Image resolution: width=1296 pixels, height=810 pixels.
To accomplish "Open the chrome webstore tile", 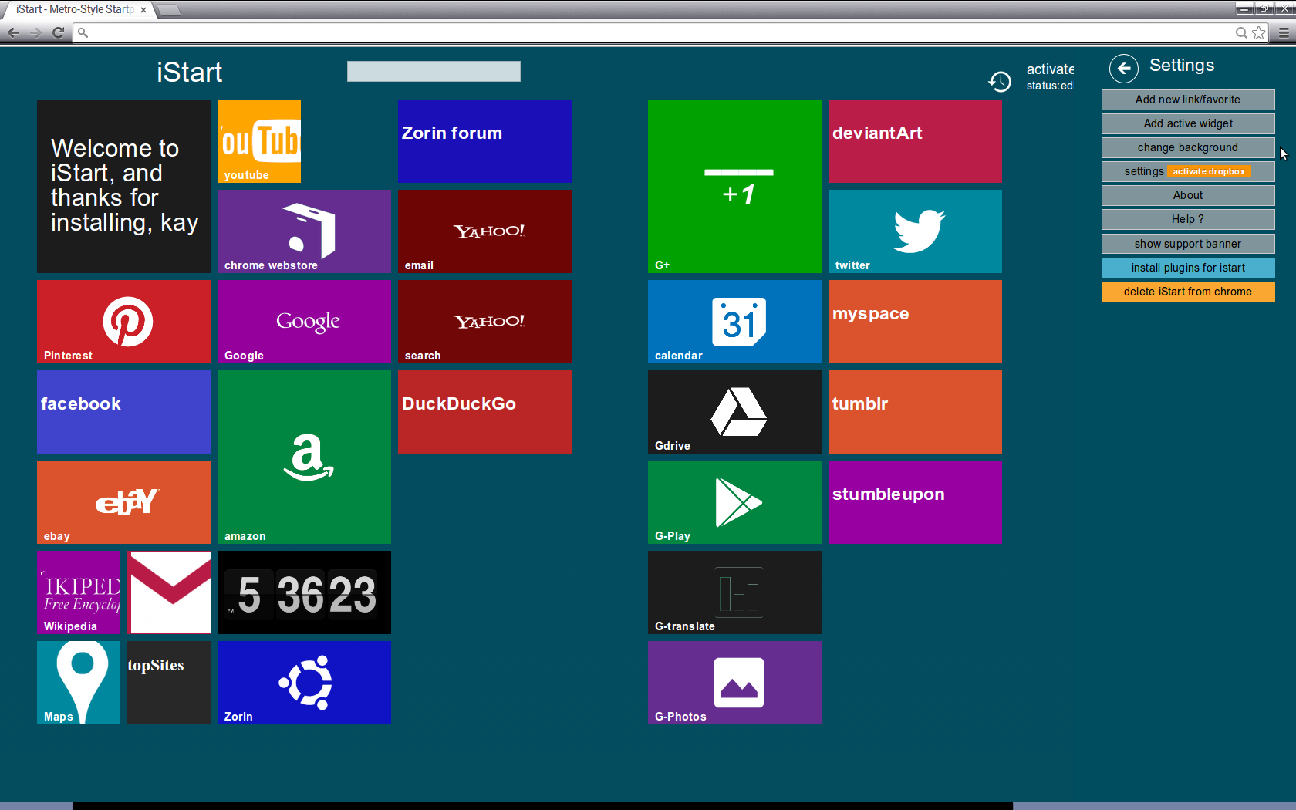I will tap(304, 231).
